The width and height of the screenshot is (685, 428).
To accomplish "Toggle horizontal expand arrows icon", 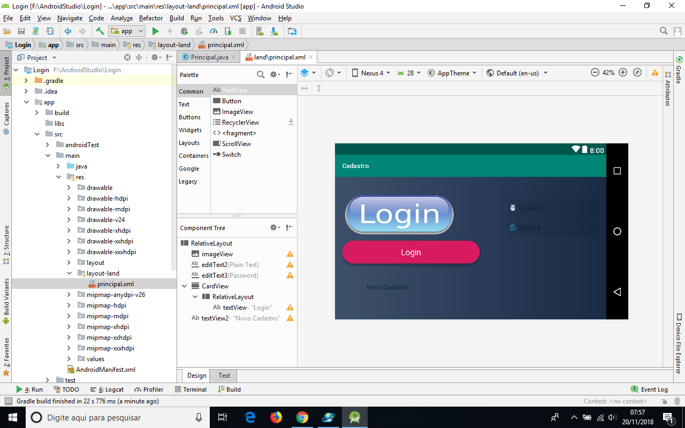I will (x=305, y=88).
